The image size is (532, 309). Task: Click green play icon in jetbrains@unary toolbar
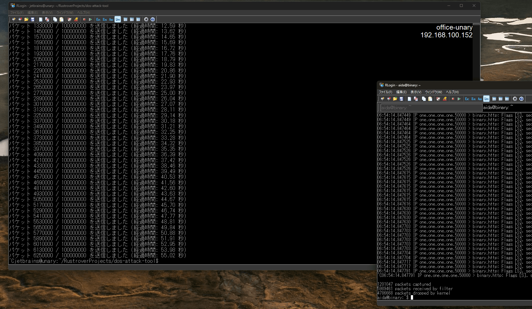[x=90, y=19]
